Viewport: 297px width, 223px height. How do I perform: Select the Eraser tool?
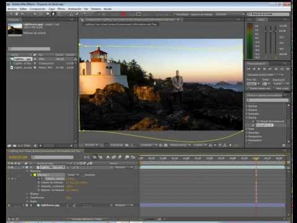(77, 14)
